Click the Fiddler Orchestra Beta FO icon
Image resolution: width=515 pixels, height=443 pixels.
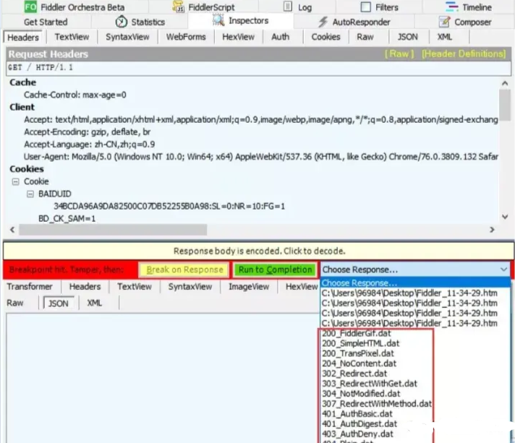(x=30, y=7)
